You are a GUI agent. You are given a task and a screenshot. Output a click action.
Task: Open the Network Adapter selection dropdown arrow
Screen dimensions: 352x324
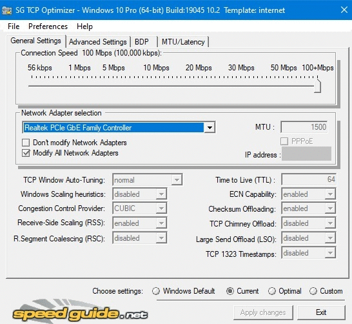(210, 128)
